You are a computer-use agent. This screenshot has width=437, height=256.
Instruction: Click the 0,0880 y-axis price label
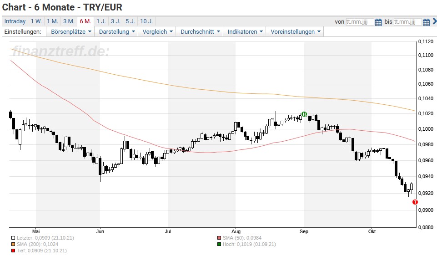426,227
